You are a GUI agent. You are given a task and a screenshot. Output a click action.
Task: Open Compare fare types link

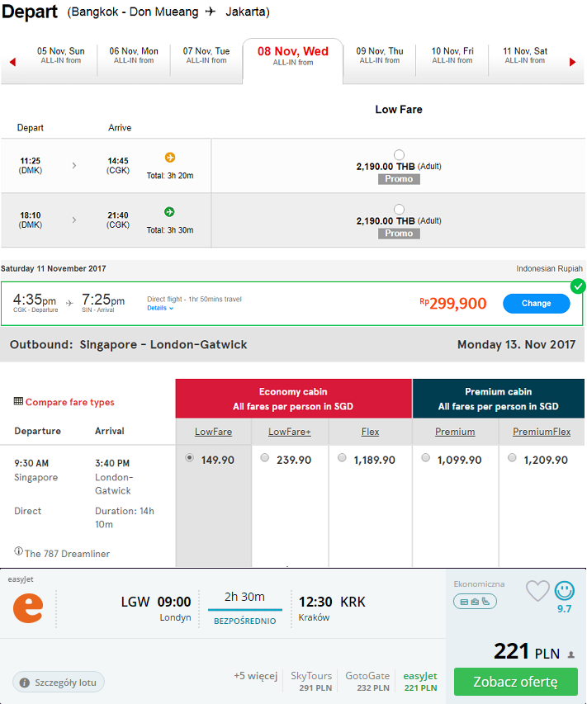point(69,402)
